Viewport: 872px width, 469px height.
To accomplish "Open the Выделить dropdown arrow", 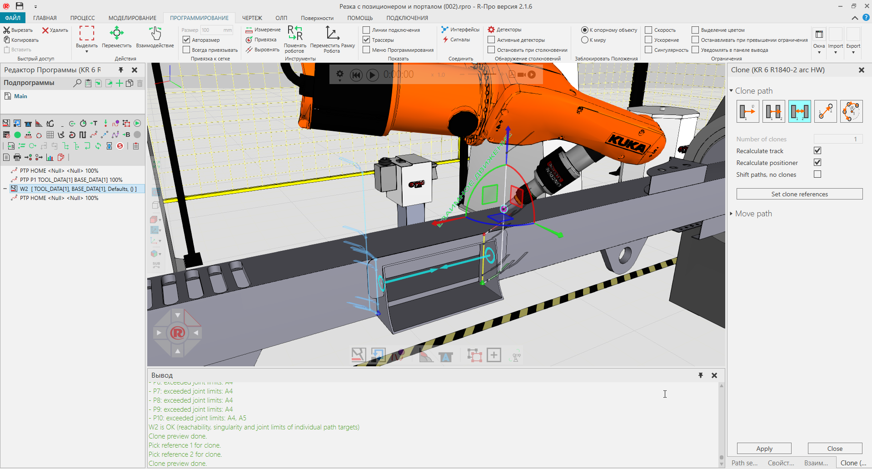I will point(87,52).
